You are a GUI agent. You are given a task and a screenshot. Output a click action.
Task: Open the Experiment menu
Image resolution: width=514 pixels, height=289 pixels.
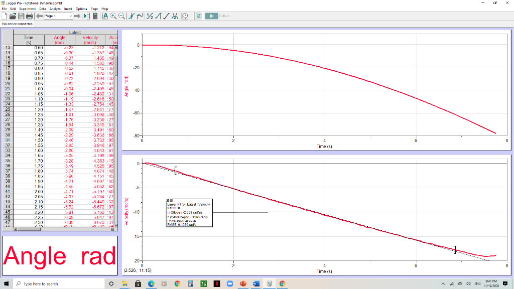pyautogui.click(x=27, y=9)
